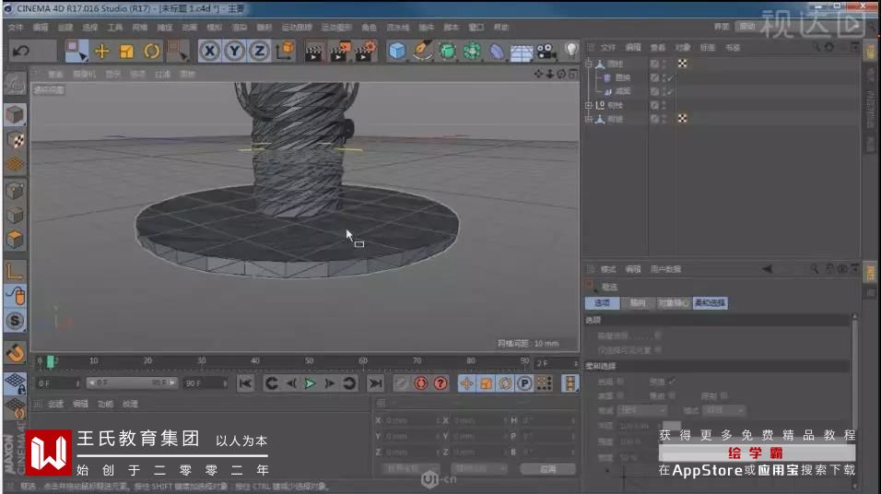The width and height of the screenshot is (881, 494).
Task: Add a Cube primitive object
Action: click(397, 51)
